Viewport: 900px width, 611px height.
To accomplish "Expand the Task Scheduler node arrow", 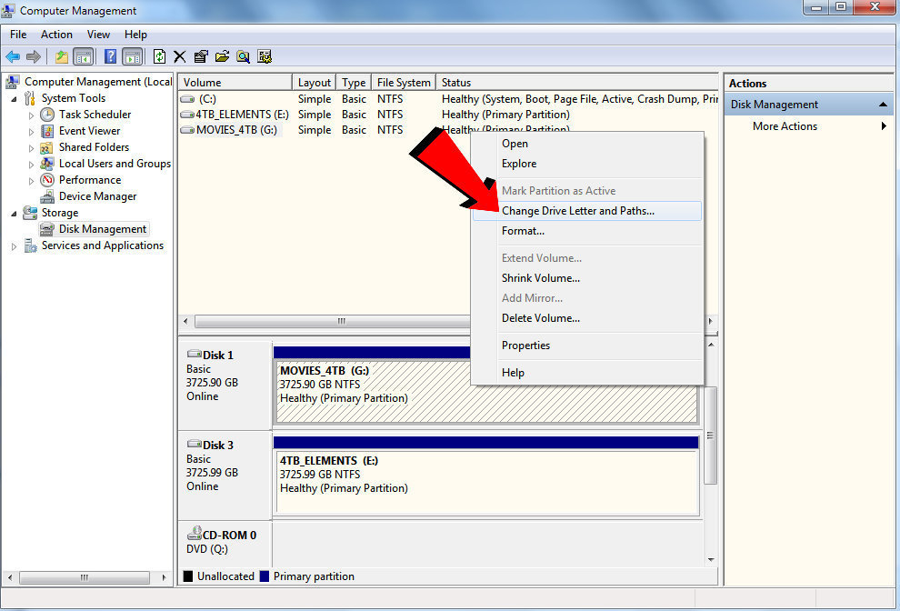I will click(x=32, y=115).
